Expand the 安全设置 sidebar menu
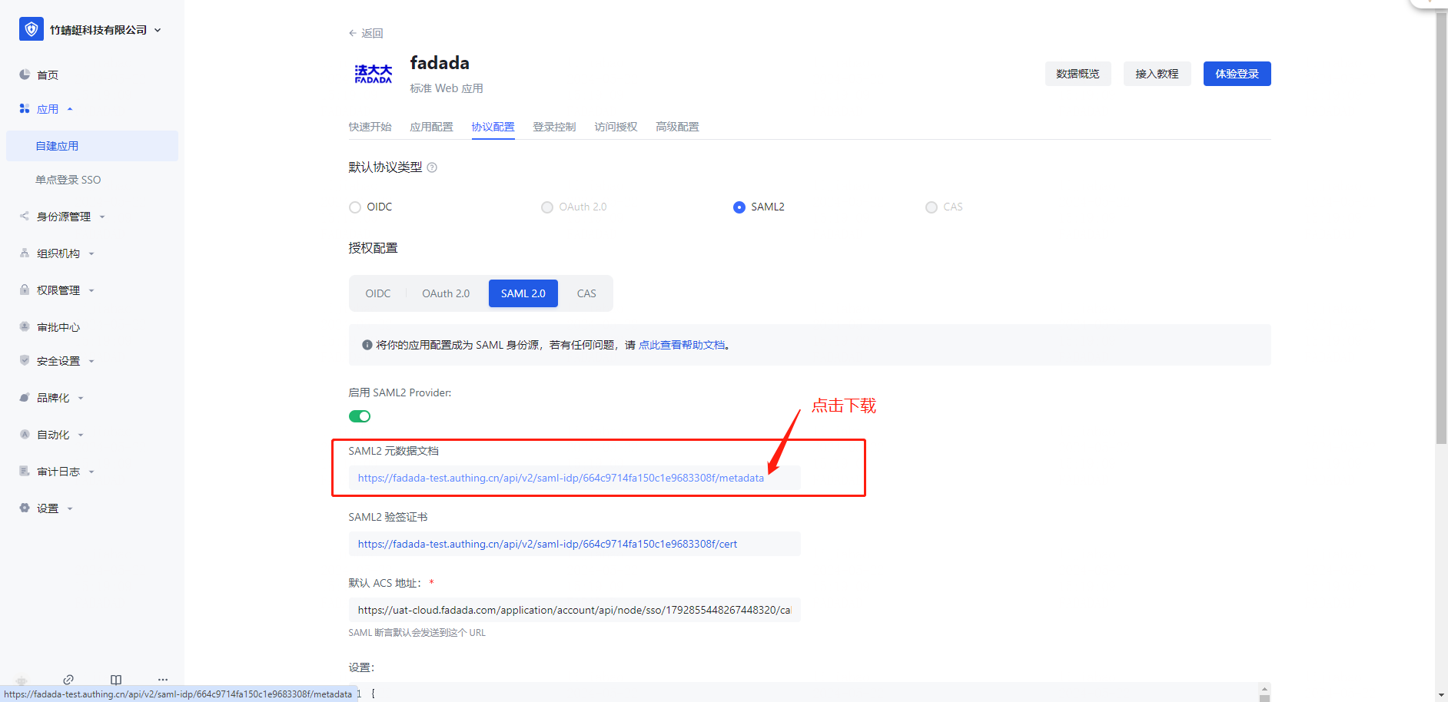The image size is (1448, 702). point(91,361)
